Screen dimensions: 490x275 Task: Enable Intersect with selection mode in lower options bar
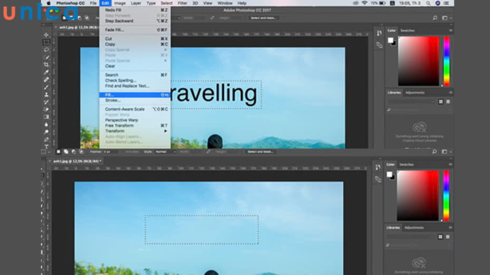81,152
